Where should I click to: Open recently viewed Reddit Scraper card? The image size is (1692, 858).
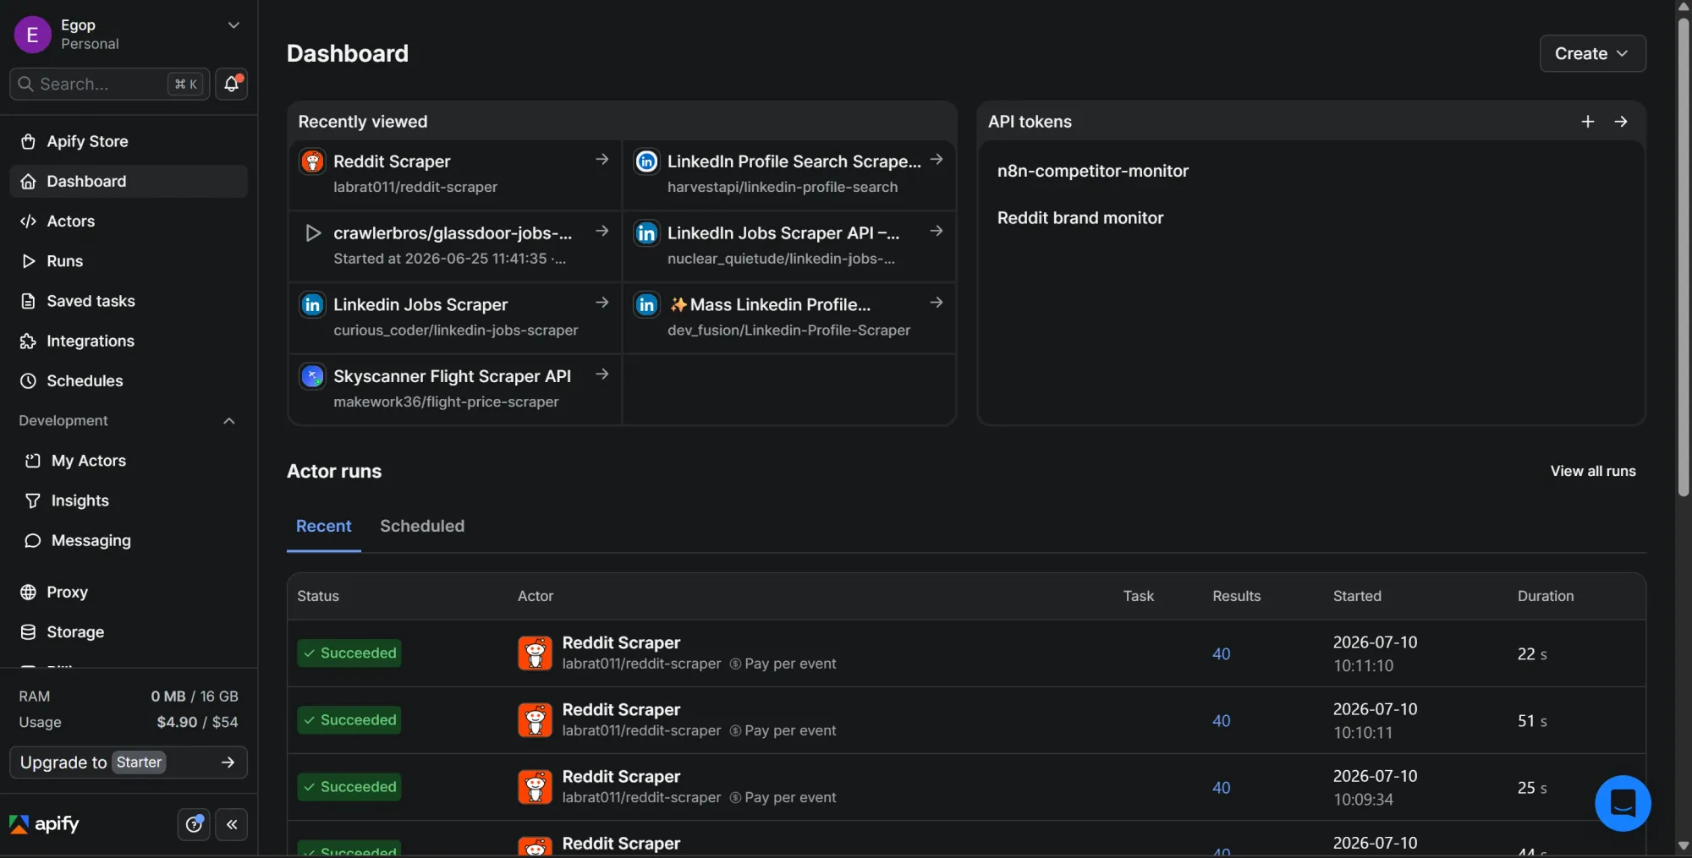coord(455,174)
